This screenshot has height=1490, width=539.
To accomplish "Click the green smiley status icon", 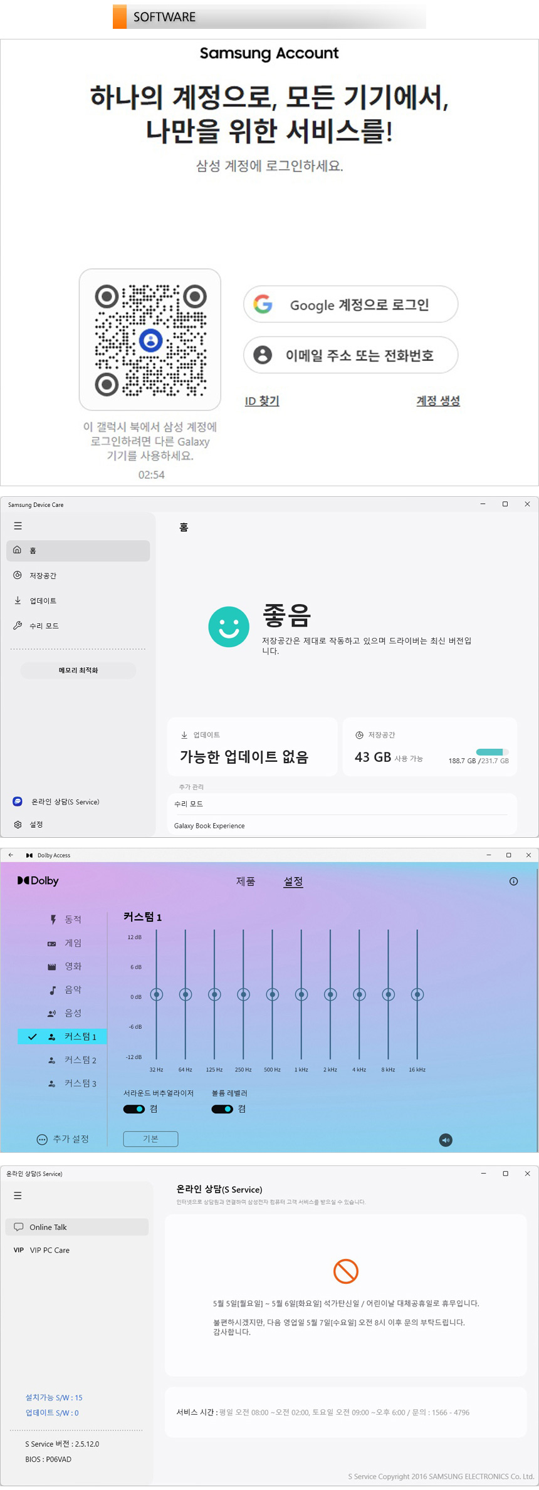I will [x=229, y=627].
